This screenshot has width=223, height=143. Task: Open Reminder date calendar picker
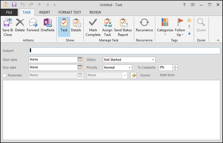pyautogui.click(x=80, y=75)
